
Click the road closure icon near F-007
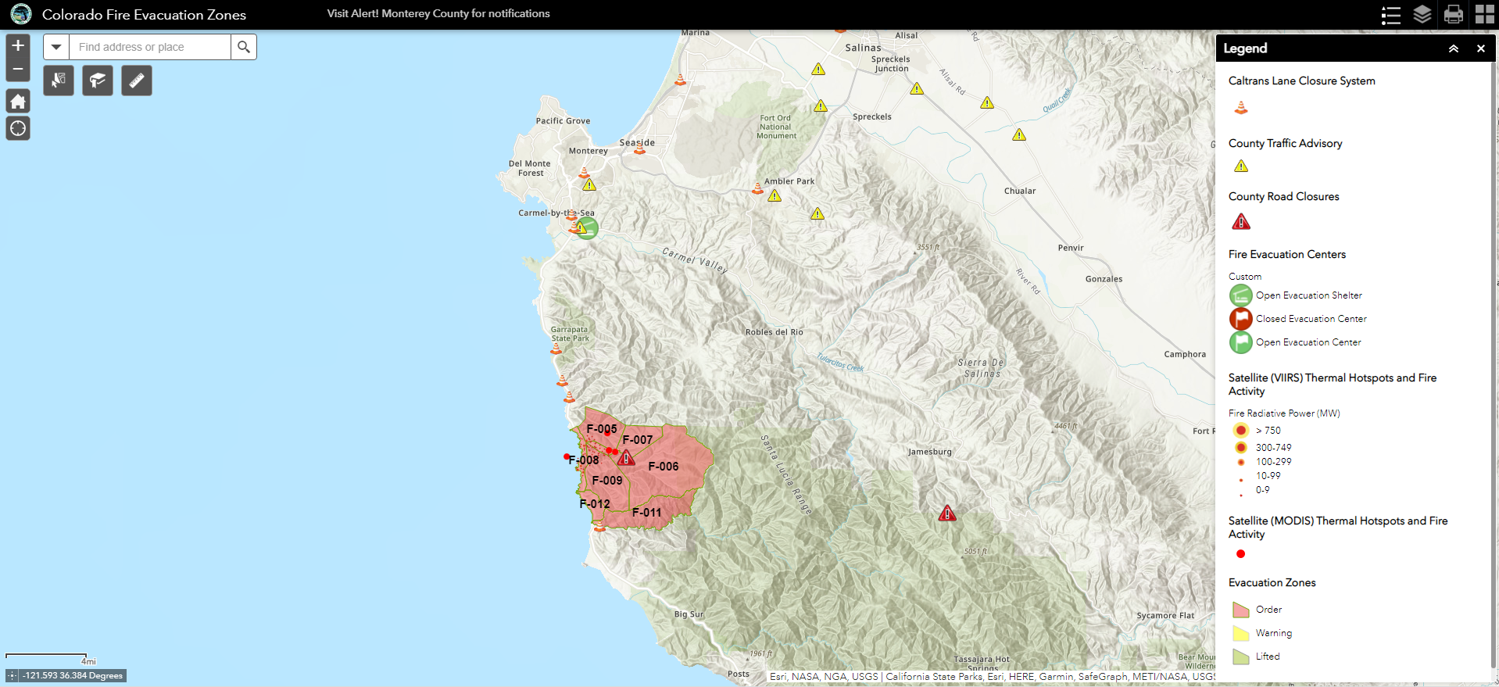pyautogui.click(x=626, y=458)
